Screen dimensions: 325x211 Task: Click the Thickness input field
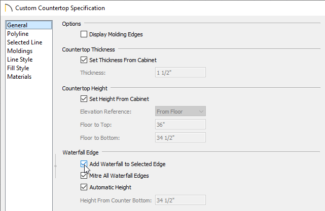[180, 72]
